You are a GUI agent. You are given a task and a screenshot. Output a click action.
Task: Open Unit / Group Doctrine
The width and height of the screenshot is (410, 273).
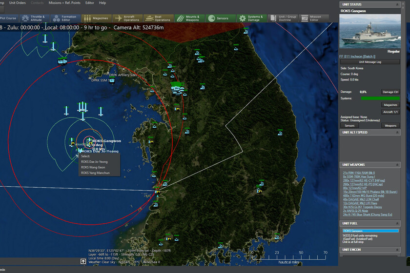pos(282,18)
